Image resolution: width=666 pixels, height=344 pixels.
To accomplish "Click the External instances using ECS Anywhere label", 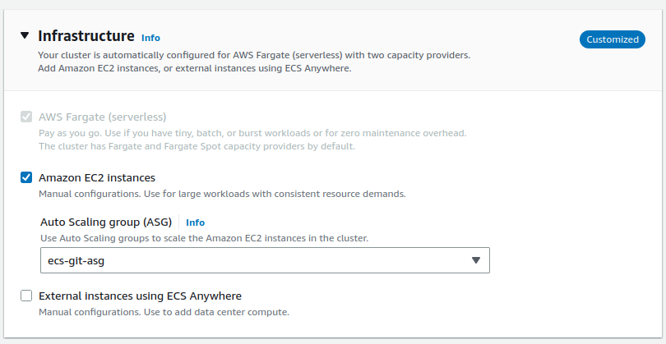I will (140, 296).
